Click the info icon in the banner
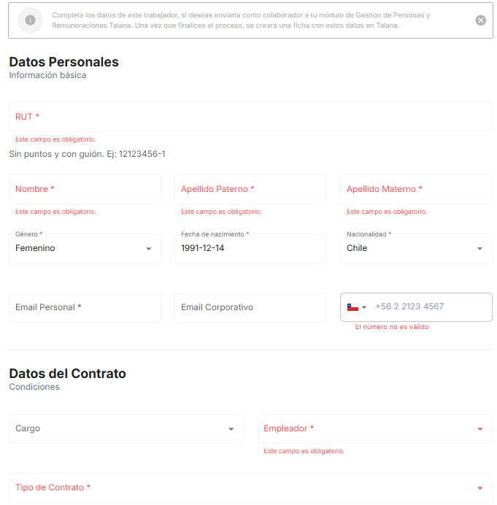The width and height of the screenshot is (497, 505). [30, 20]
